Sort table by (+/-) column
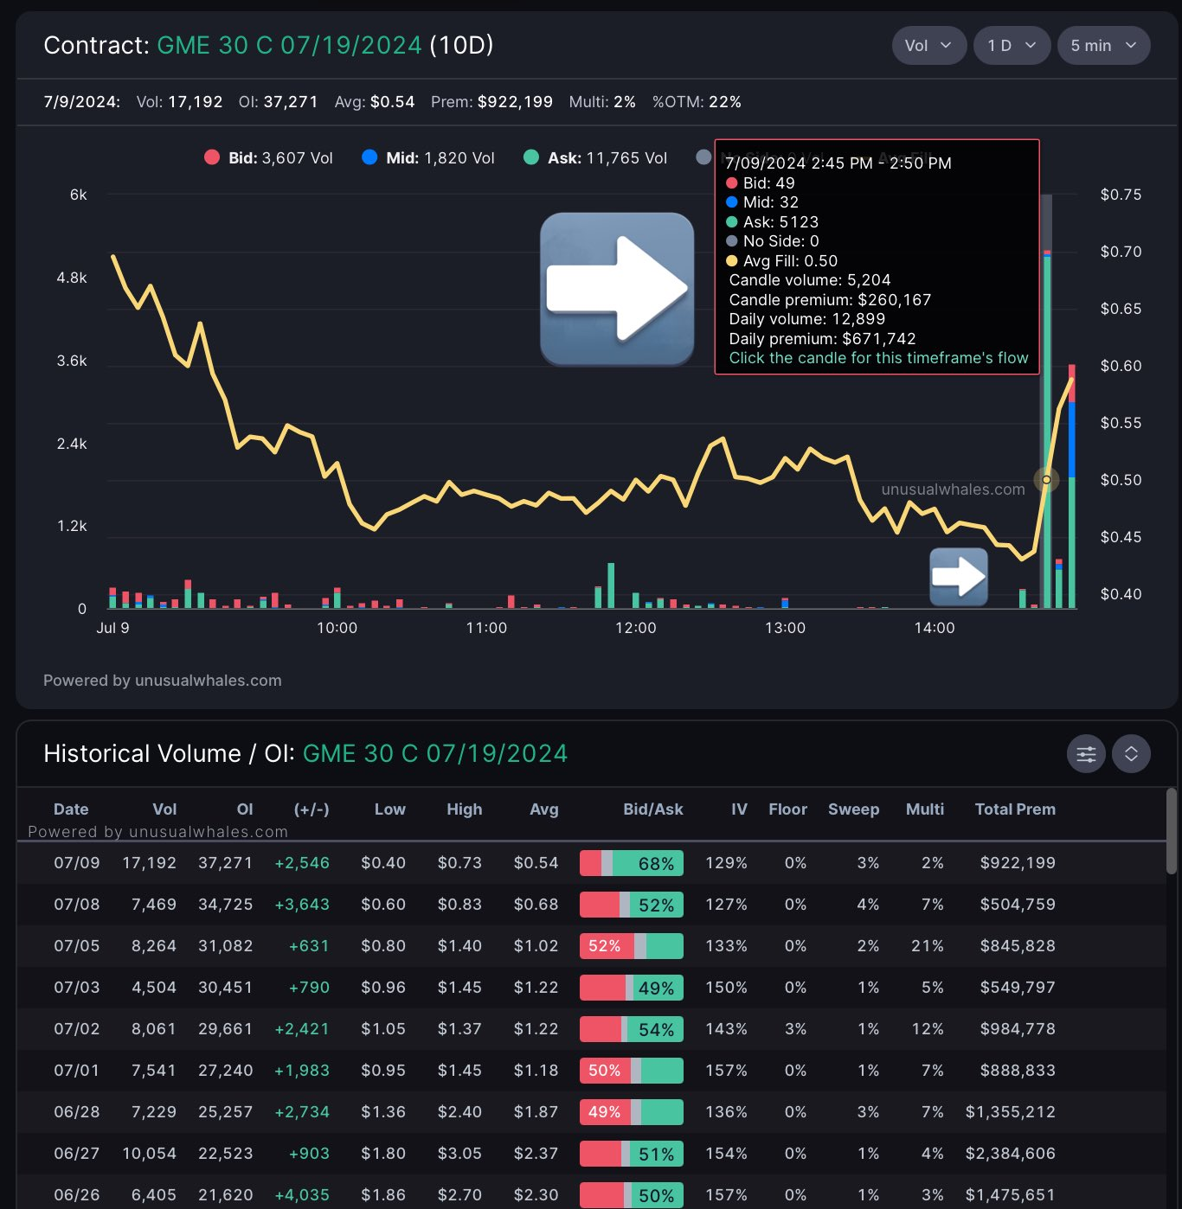The image size is (1182, 1209). tap(312, 809)
